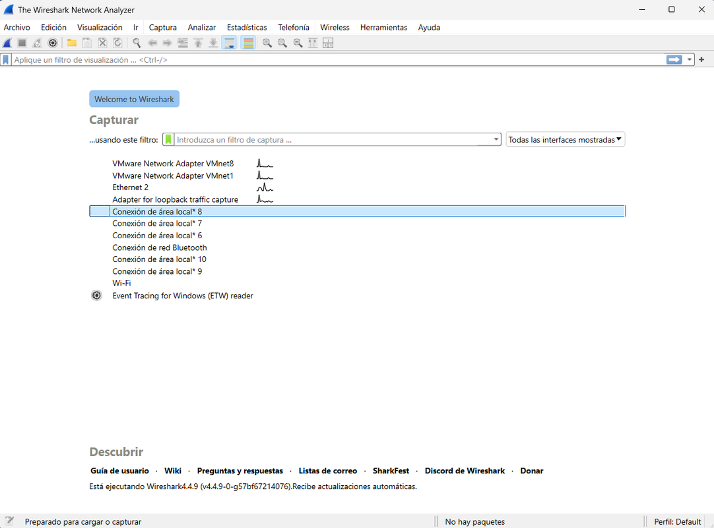The width and height of the screenshot is (714, 528).
Task: Open the SharkFest link
Action: click(x=391, y=471)
